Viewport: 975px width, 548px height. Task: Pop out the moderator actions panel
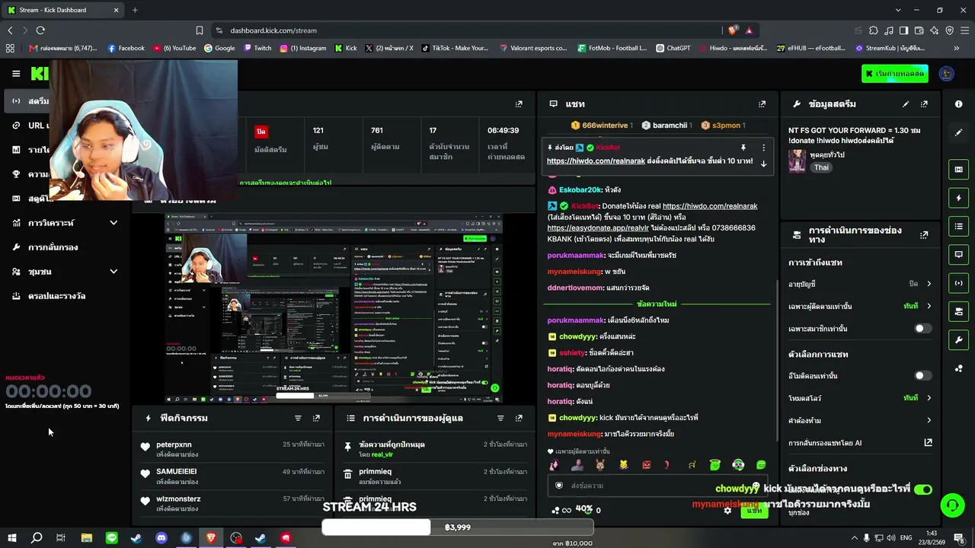click(519, 418)
